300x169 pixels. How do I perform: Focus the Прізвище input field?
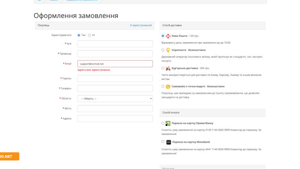115,54
